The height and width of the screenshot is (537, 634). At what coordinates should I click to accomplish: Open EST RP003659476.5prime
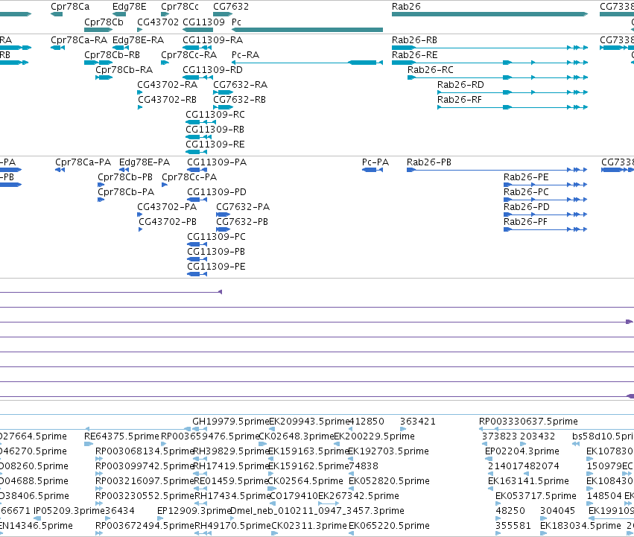[x=210, y=436]
